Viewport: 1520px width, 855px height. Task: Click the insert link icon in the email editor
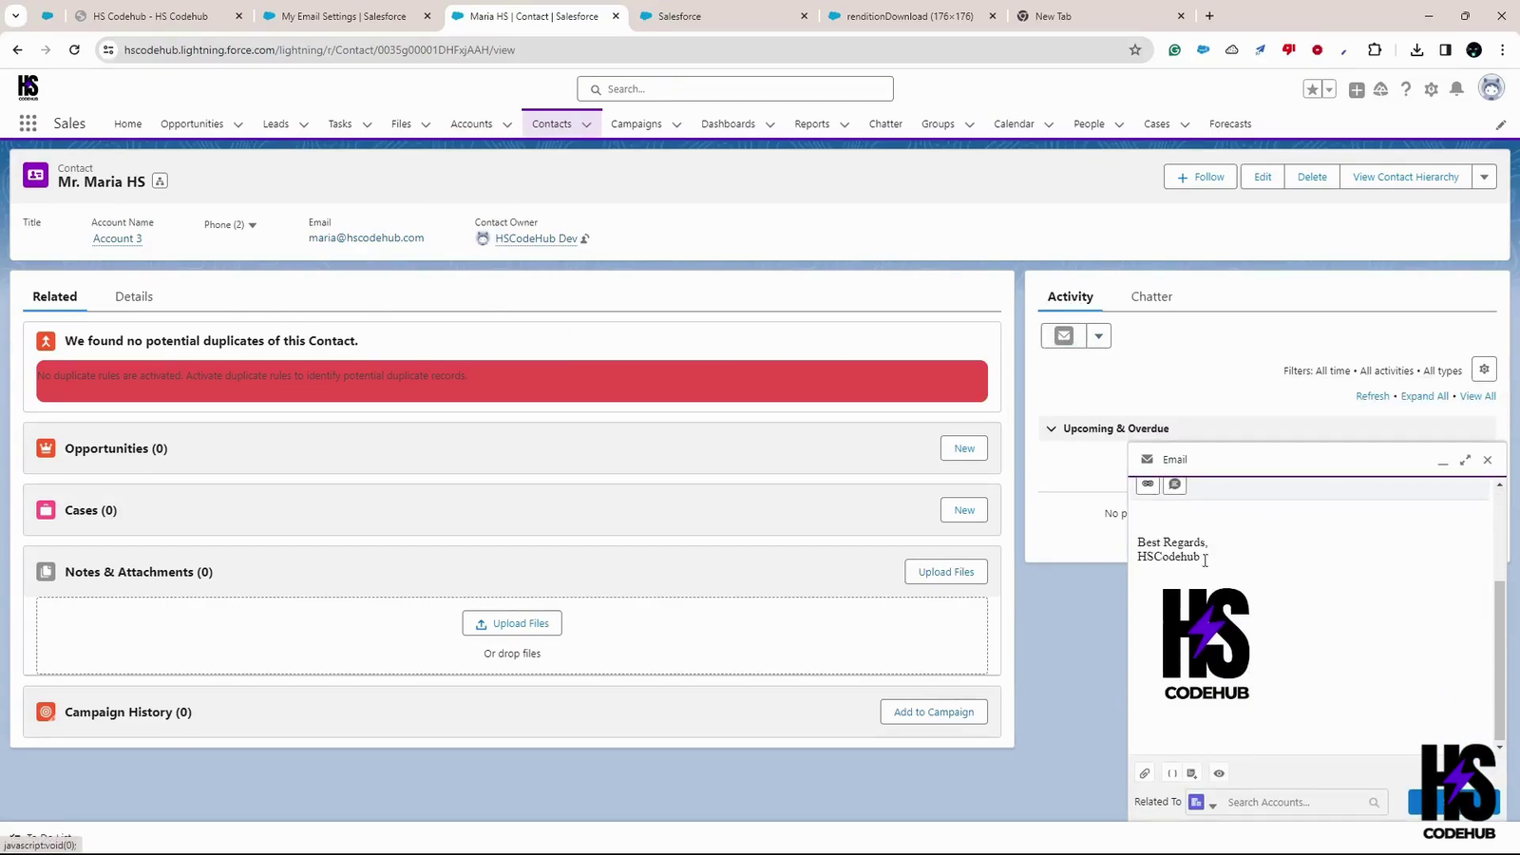point(1148,484)
